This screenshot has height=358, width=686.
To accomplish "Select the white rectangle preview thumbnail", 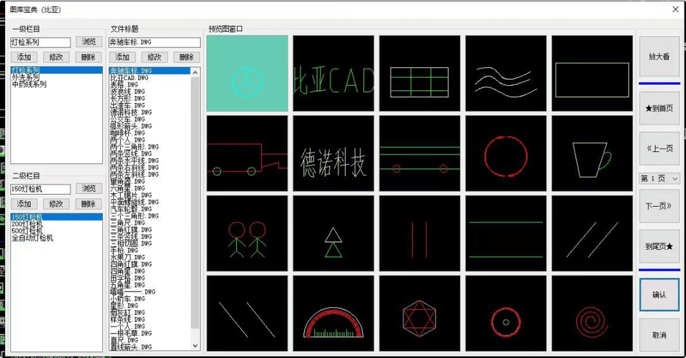I will point(592,73).
